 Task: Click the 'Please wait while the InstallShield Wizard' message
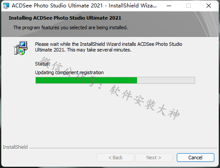point(109,47)
